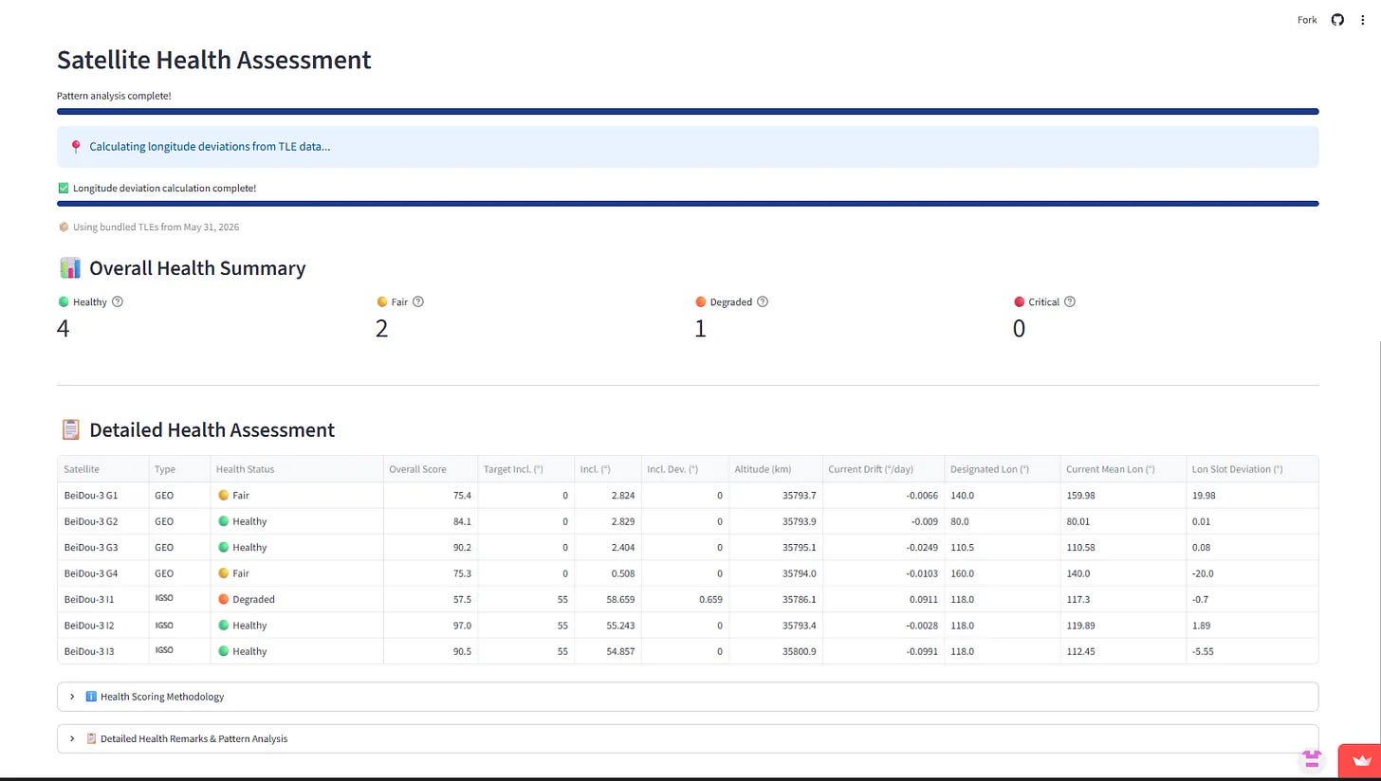Select the Degraded status cell for I1

pos(297,599)
